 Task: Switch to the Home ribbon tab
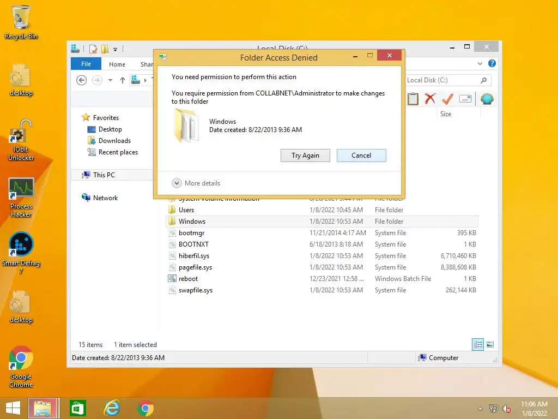117,64
